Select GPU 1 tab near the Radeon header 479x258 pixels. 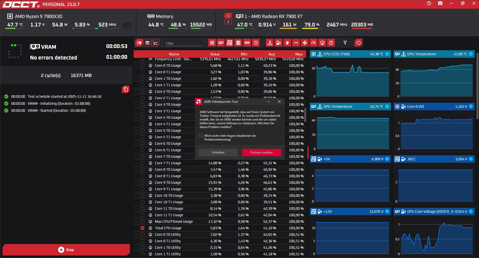pos(228,15)
